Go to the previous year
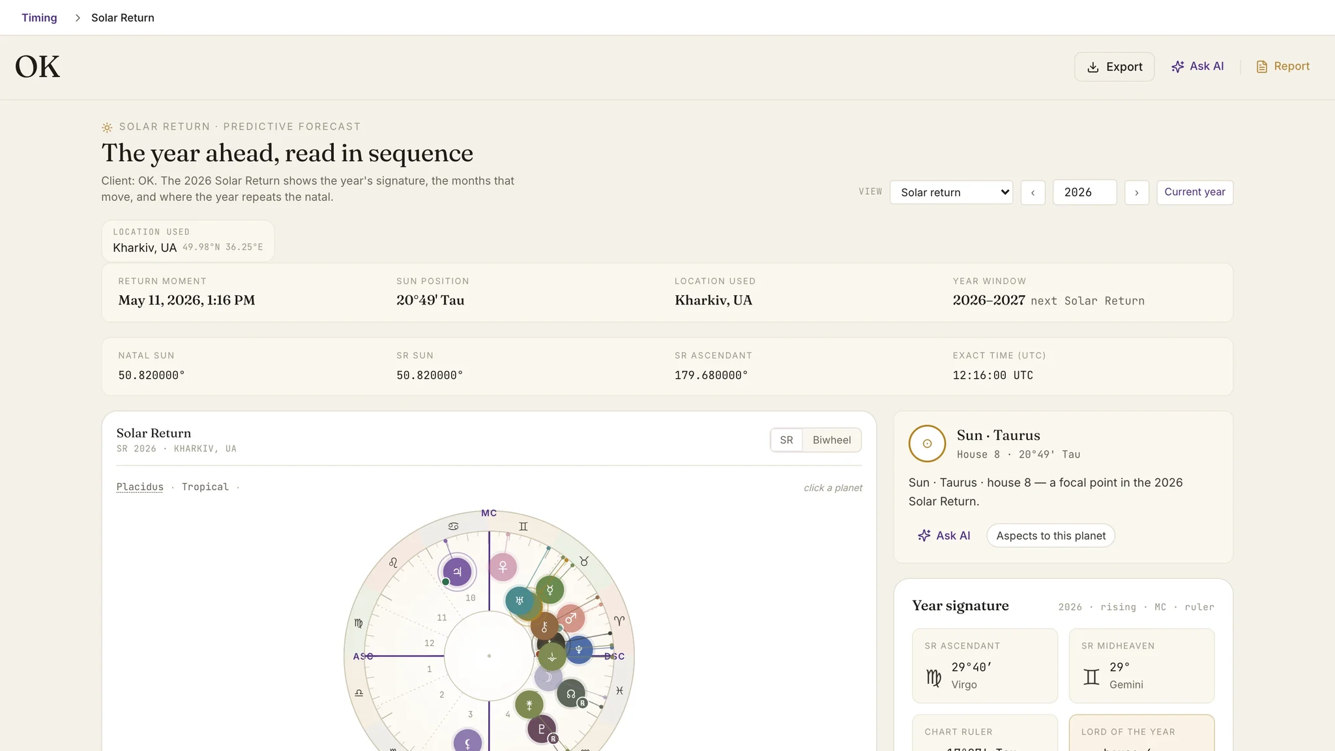1335x751 pixels. 1033,192
